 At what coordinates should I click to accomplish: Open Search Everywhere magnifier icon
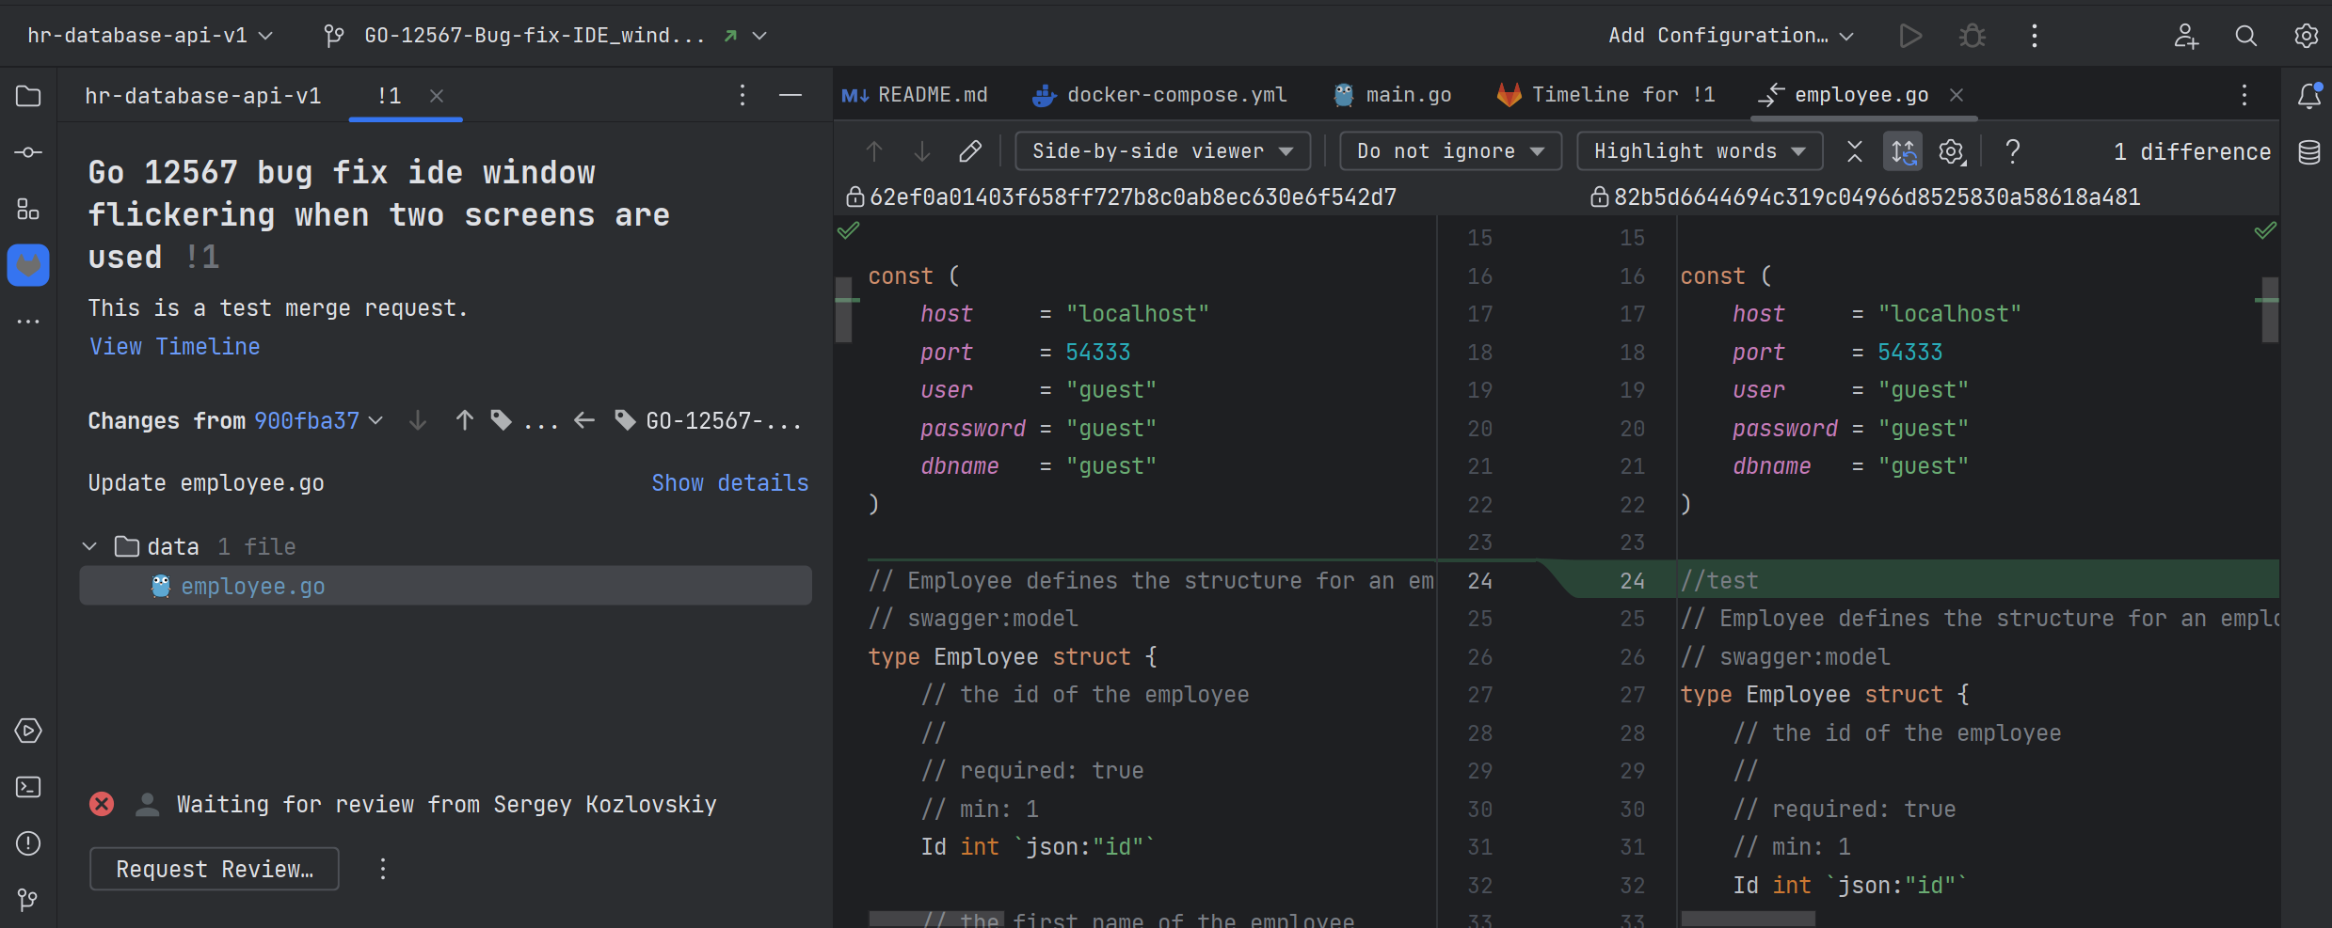[x=2246, y=36]
